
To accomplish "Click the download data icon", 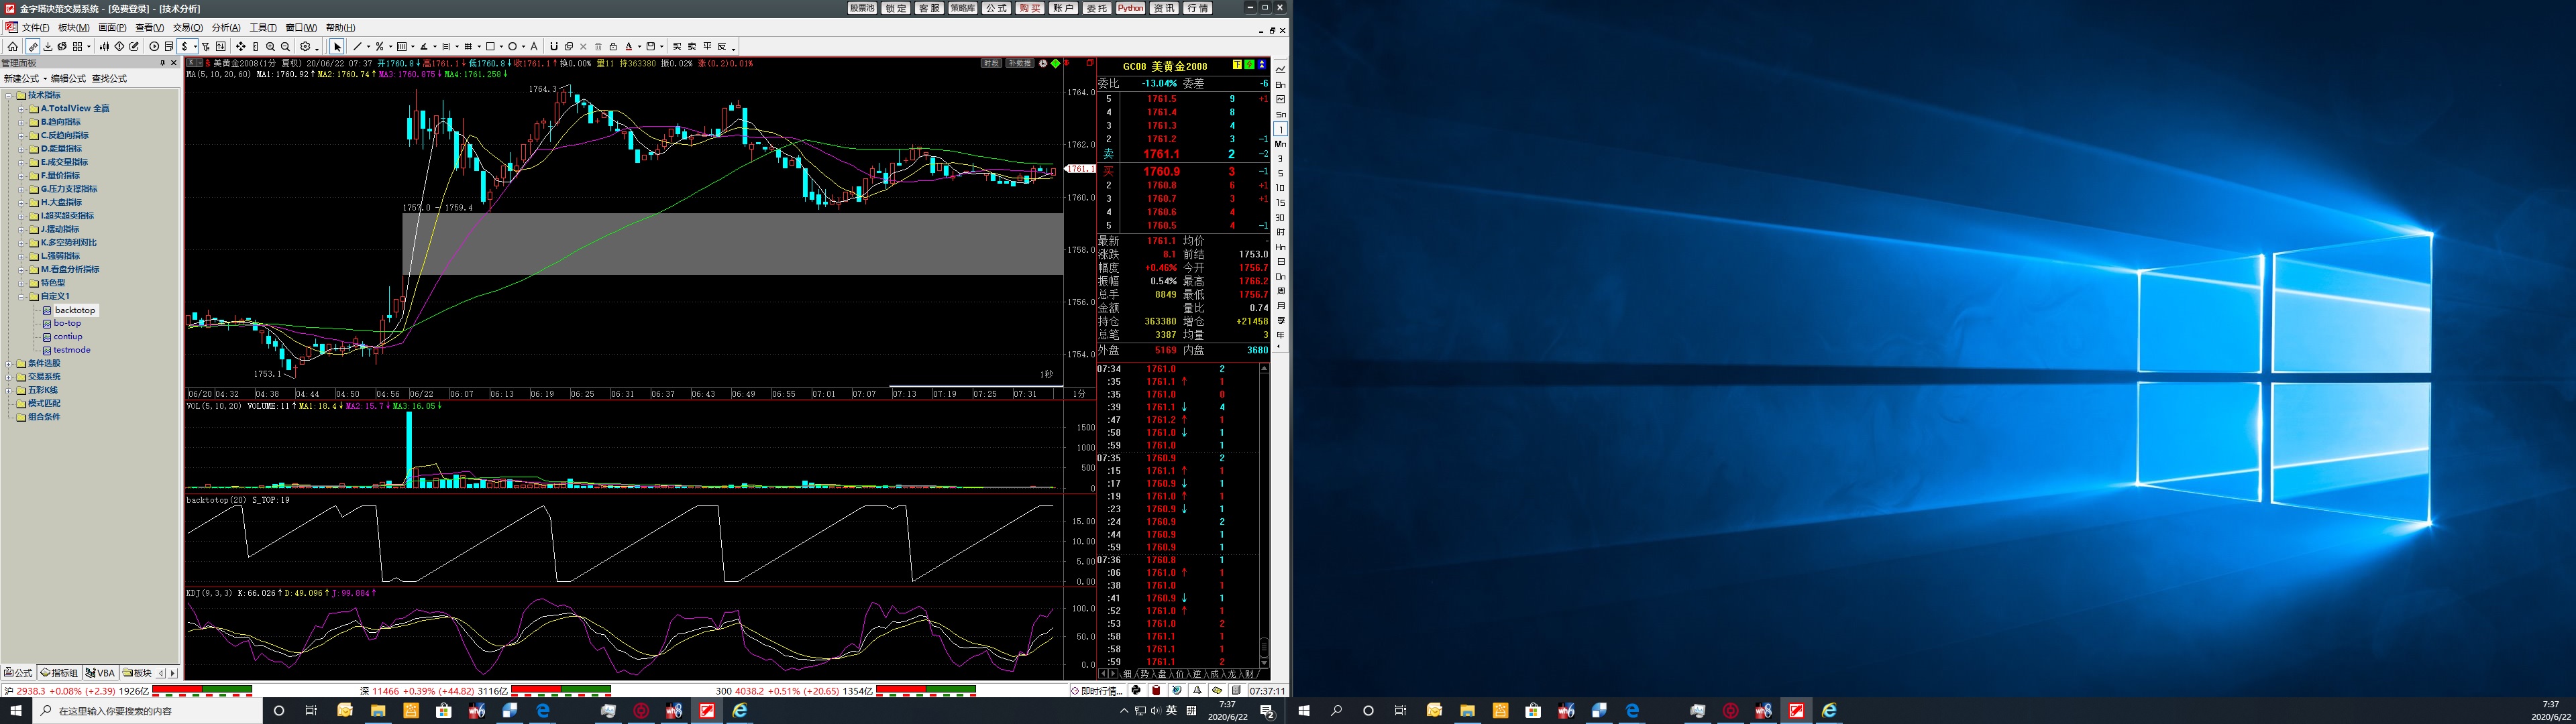I will click(48, 46).
